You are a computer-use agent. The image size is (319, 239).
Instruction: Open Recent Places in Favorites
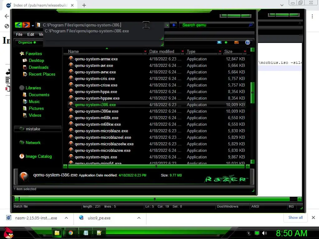tap(42, 74)
